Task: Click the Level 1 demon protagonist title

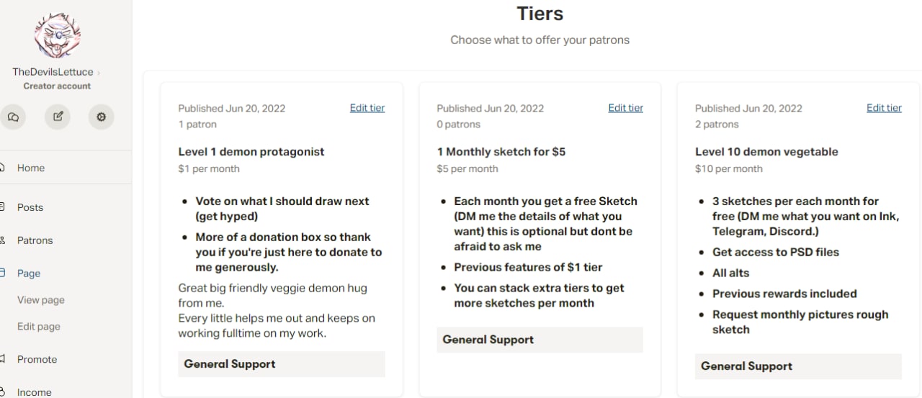Action: point(251,152)
